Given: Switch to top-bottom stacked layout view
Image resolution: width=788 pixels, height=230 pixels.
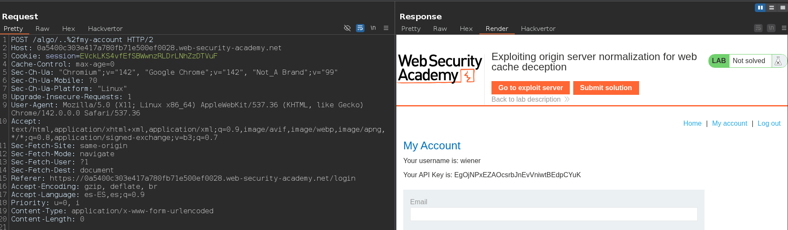Looking at the screenshot, I should [772, 7].
